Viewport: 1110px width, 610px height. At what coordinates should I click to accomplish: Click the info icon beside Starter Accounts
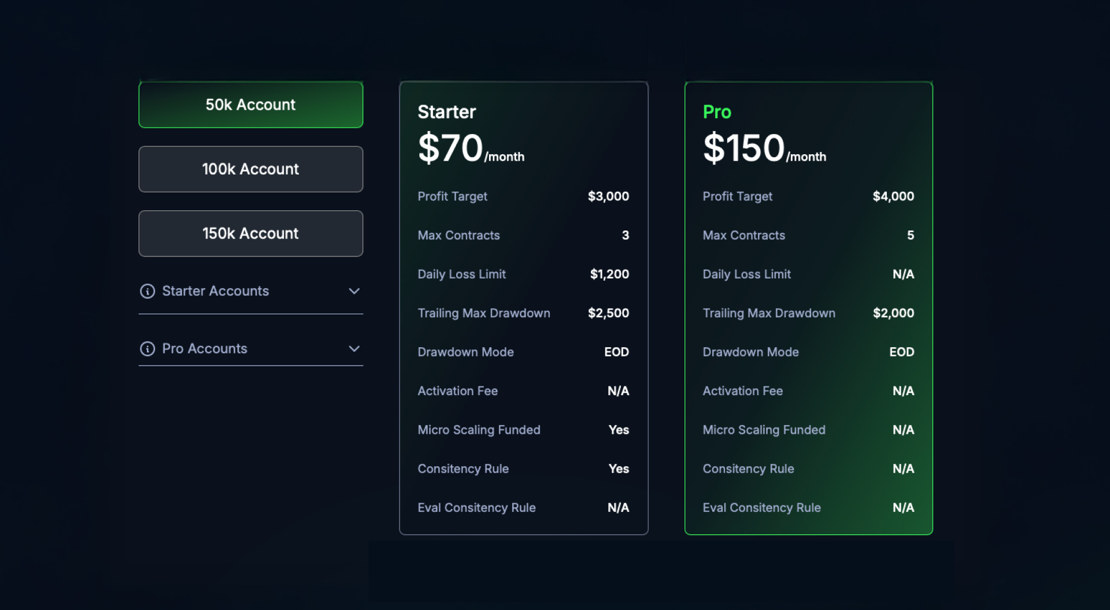[147, 291]
